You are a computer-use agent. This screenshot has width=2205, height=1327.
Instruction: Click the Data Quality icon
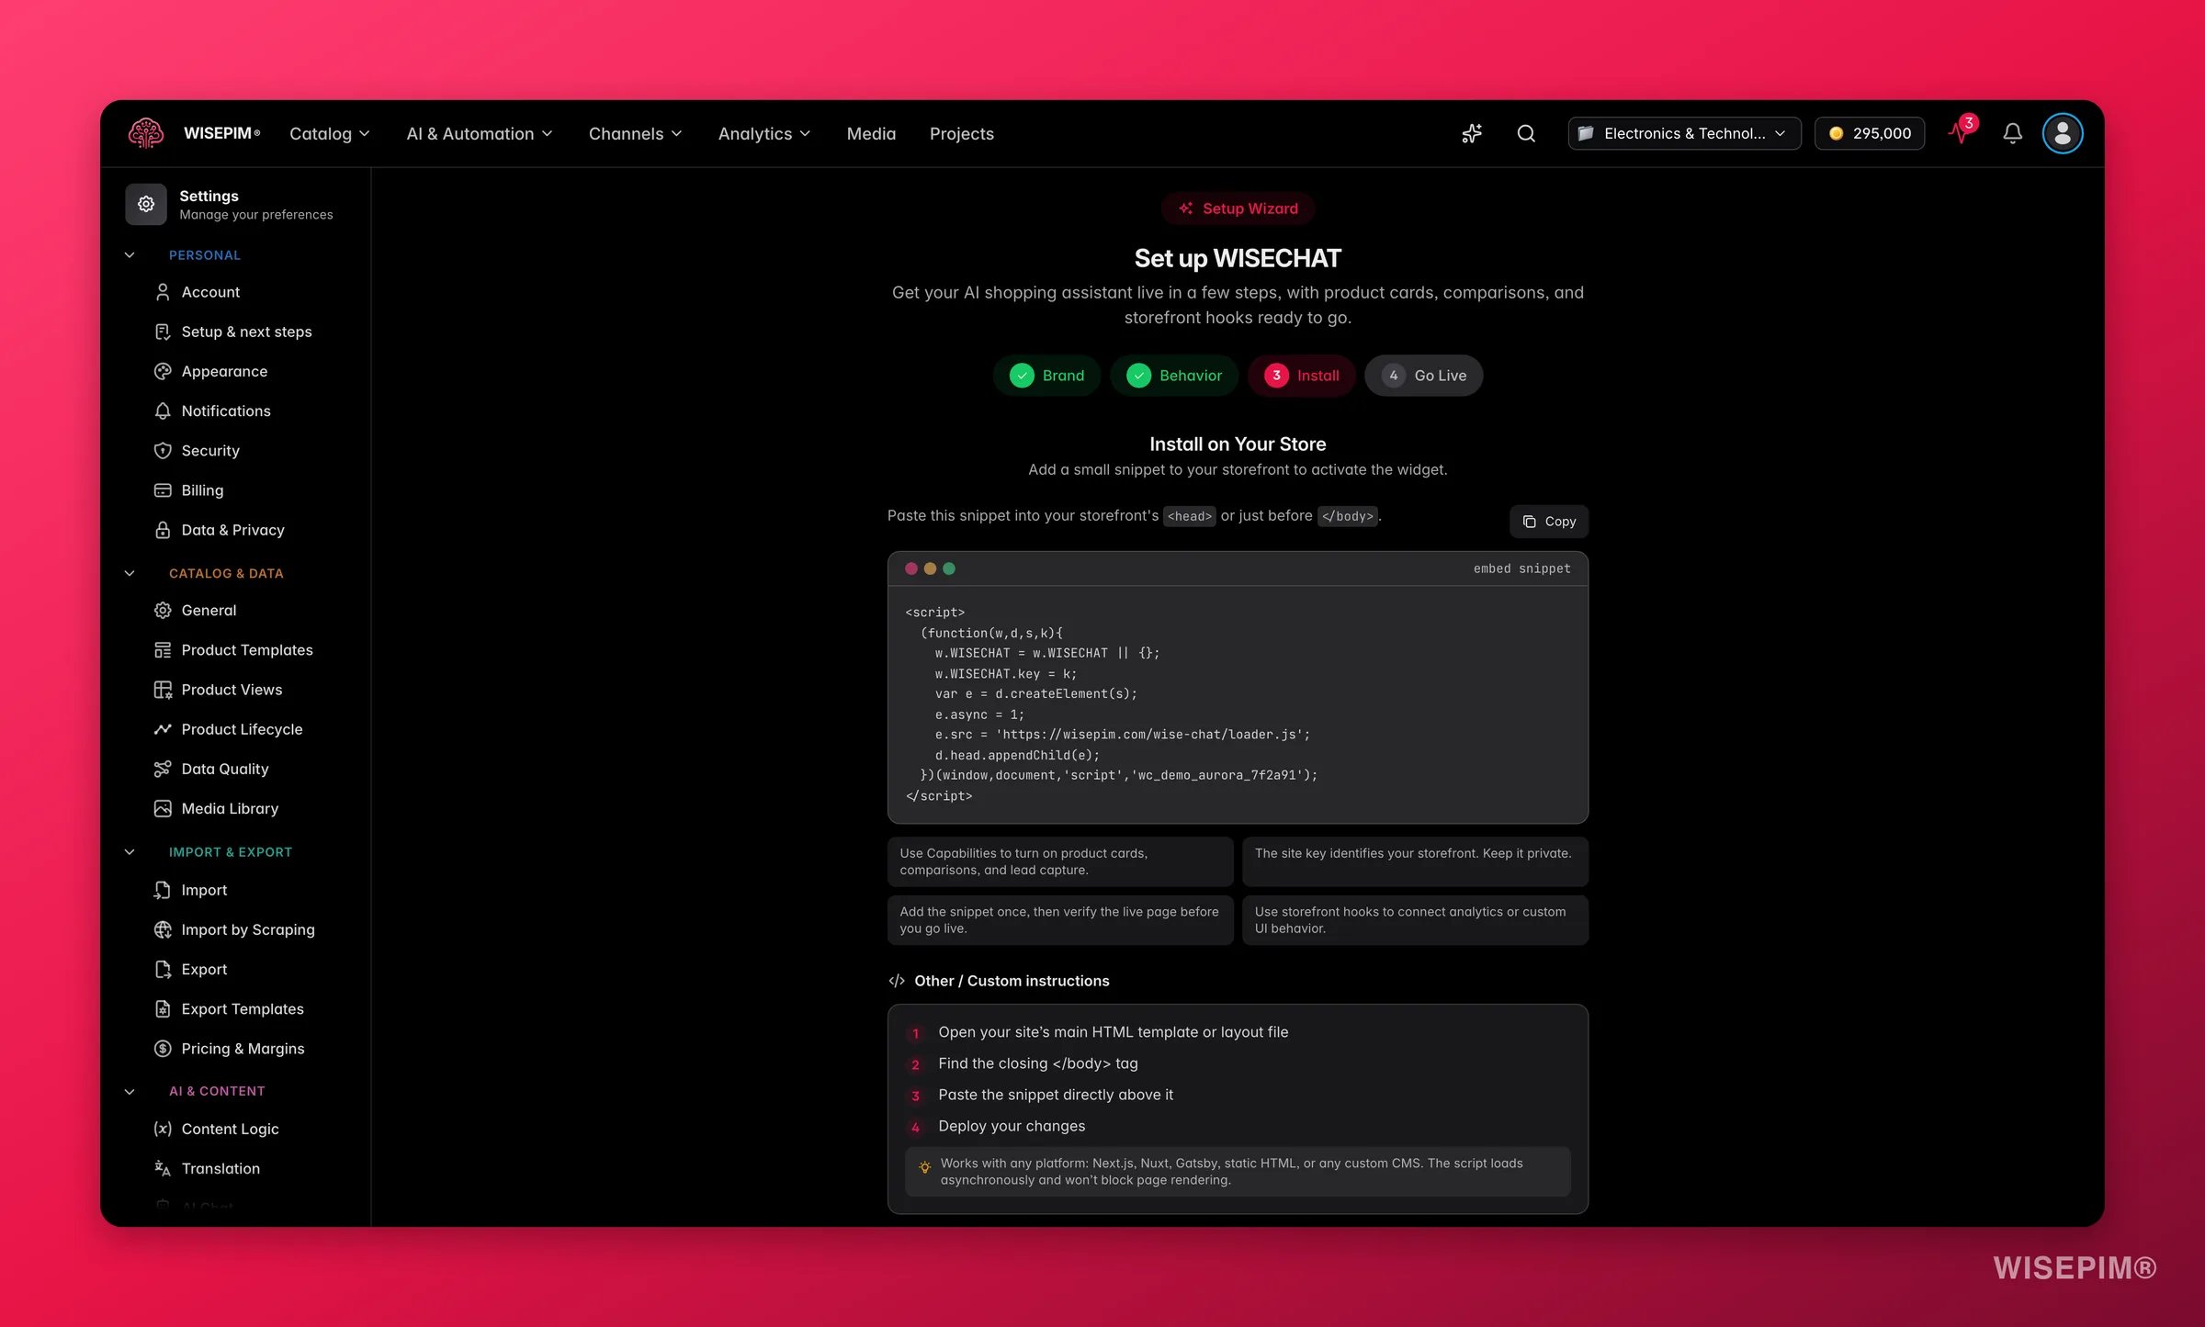(163, 769)
